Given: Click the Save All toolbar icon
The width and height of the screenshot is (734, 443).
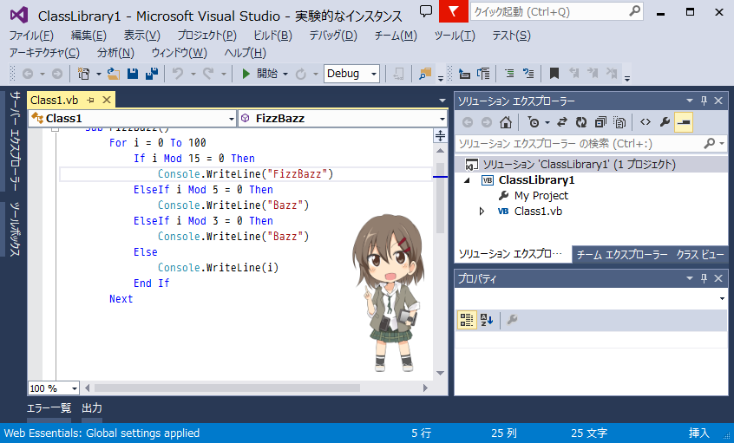Looking at the screenshot, I should tap(150, 74).
